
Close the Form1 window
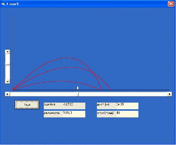[171, 4]
